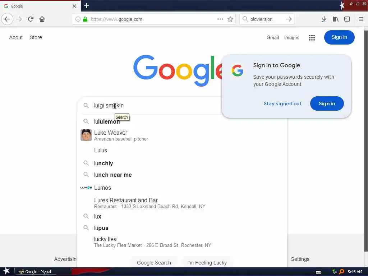Select the lux suggestion
The width and height of the screenshot is (368, 276).
[182, 216]
